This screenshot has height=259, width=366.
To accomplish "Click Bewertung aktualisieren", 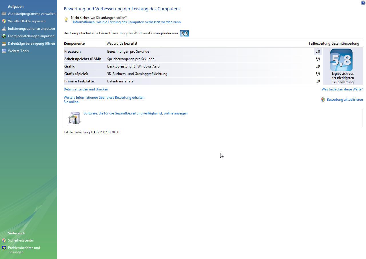I will (345, 100).
